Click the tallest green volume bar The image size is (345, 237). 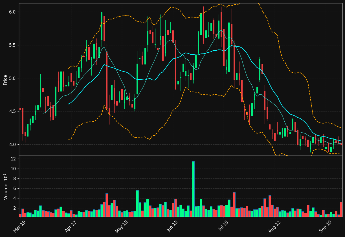click(193, 189)
